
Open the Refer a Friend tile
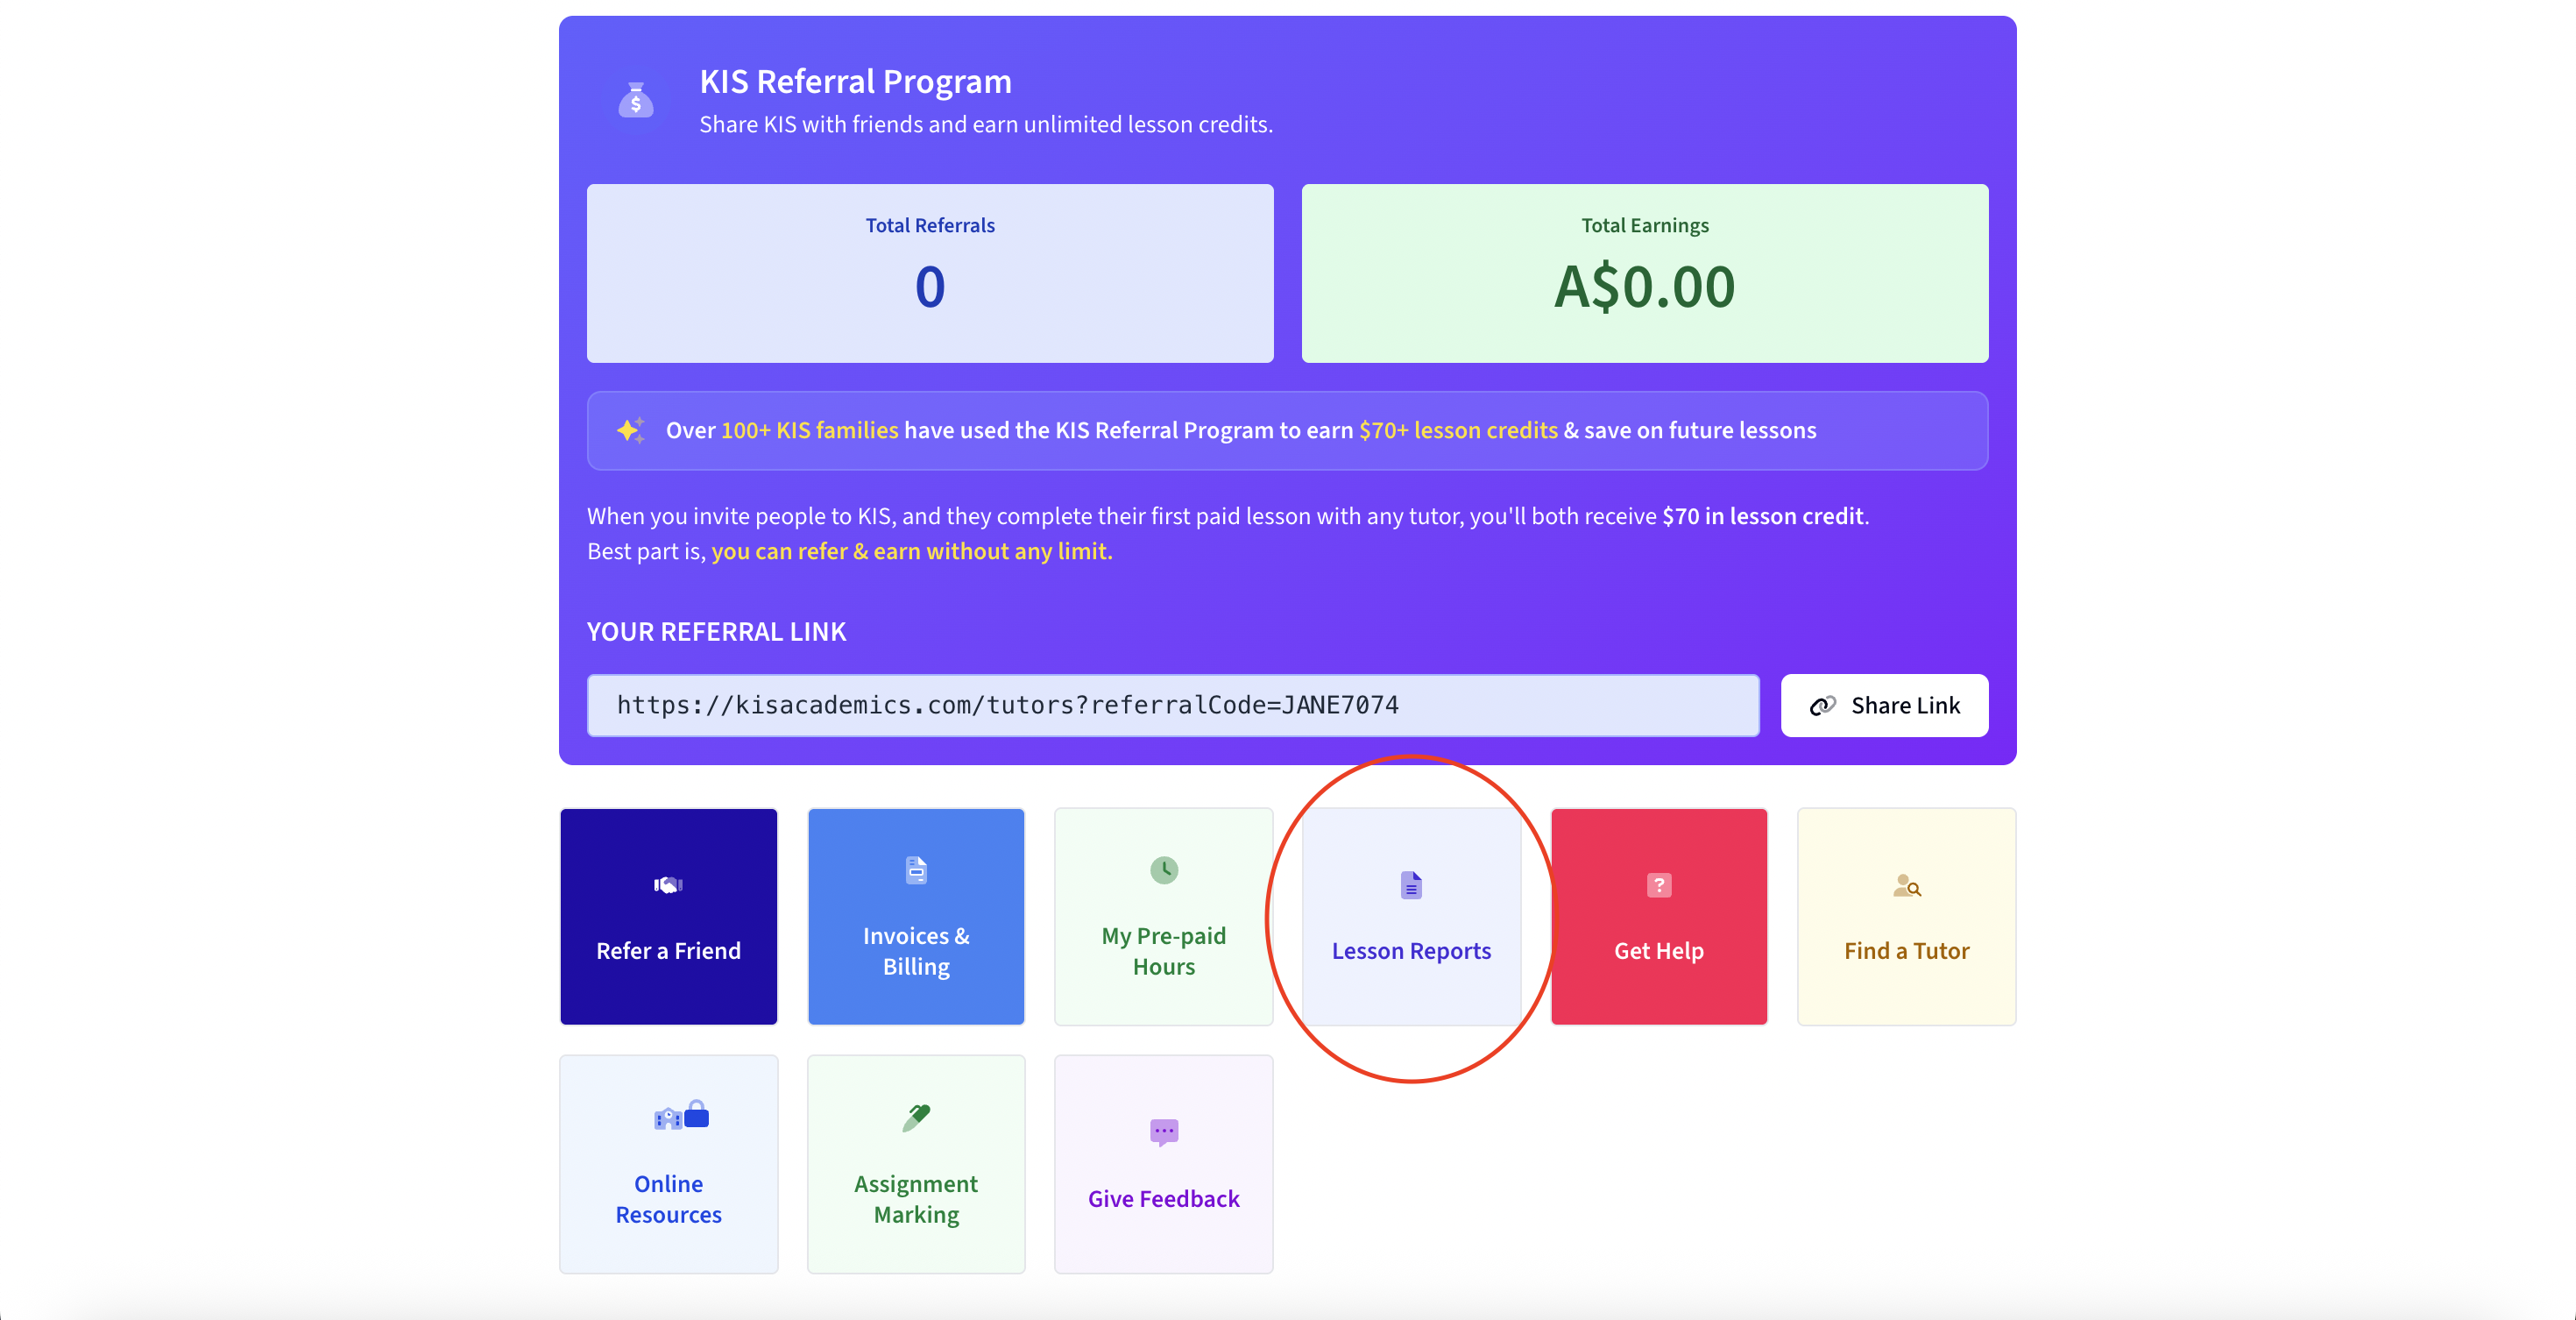[x=669, y=917]
